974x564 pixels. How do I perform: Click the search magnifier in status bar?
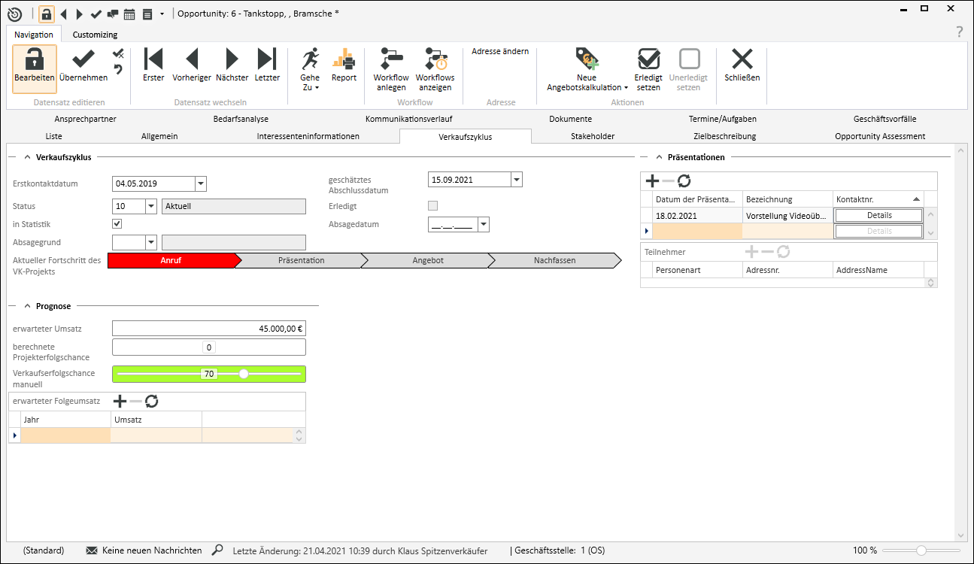point(217,550)
